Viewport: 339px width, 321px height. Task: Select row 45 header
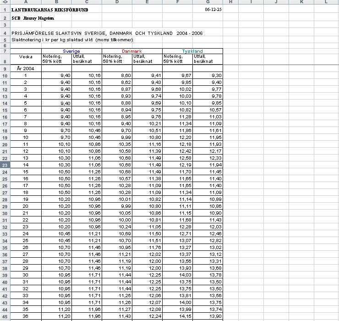pos(5,316)
